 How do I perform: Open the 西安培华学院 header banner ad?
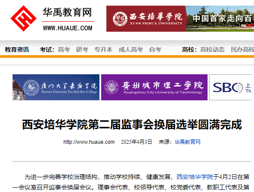180,19
